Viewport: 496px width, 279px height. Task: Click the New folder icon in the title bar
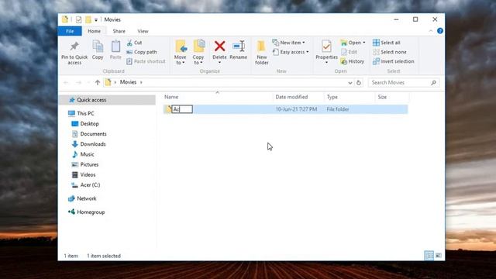click(88, 19)
